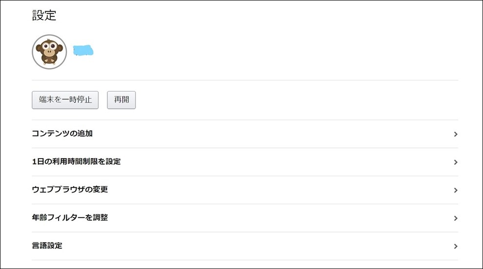
Task: Click the arrow icon beside 言語設定
Action: coord(456,246)
